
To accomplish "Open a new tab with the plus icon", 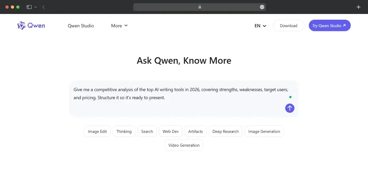I will click(x=358, y=7).
